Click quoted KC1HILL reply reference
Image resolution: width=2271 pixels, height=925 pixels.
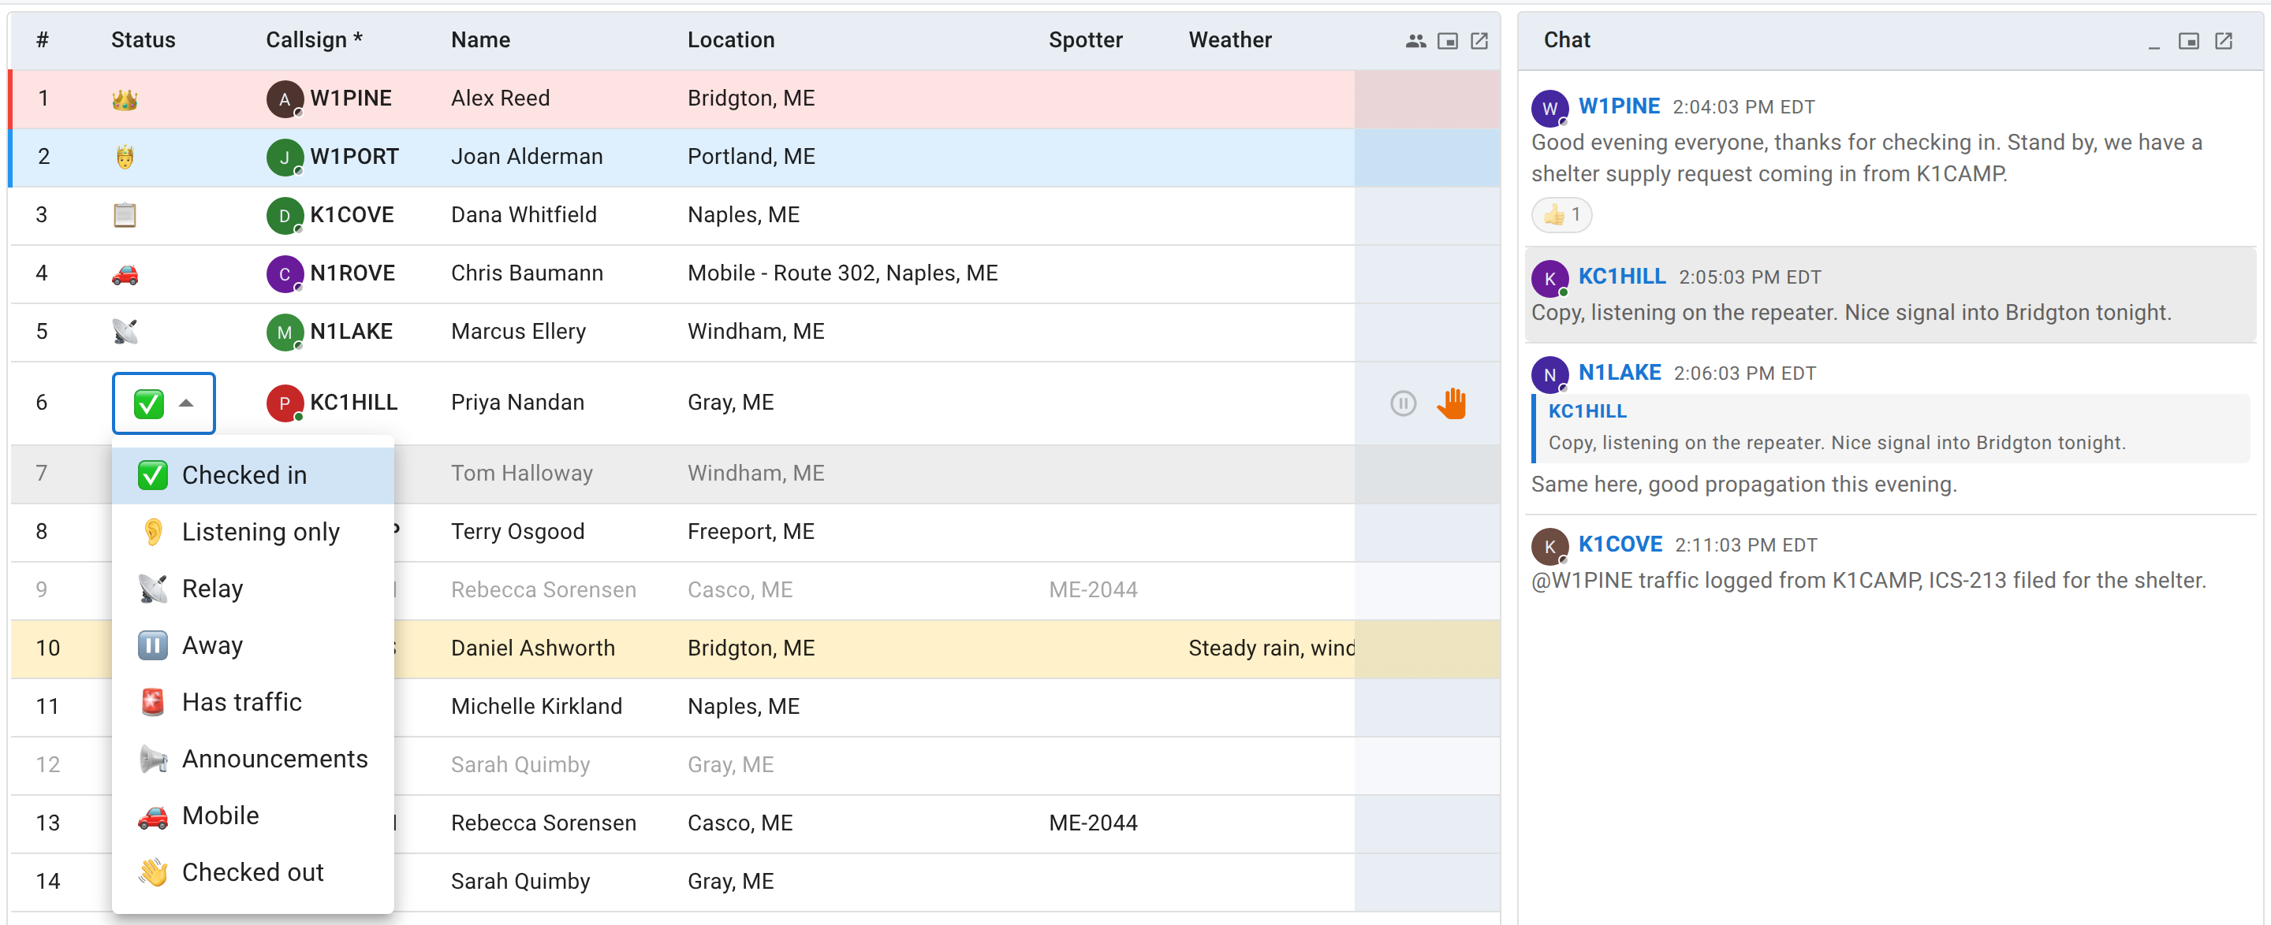(1892, 428)
